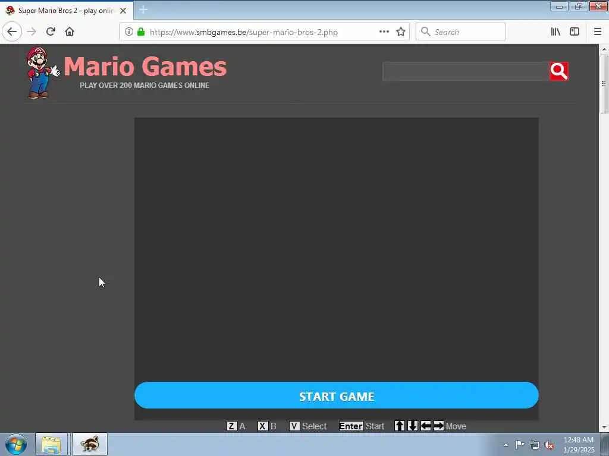Viewport: 609px width, 456px height.
Task: Reload the current page
Action: [51, 32]
